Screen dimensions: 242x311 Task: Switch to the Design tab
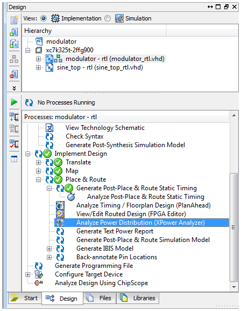click(x=62, y=298)
